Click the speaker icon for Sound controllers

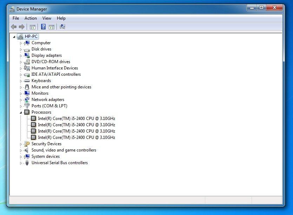tap(27, 150)
